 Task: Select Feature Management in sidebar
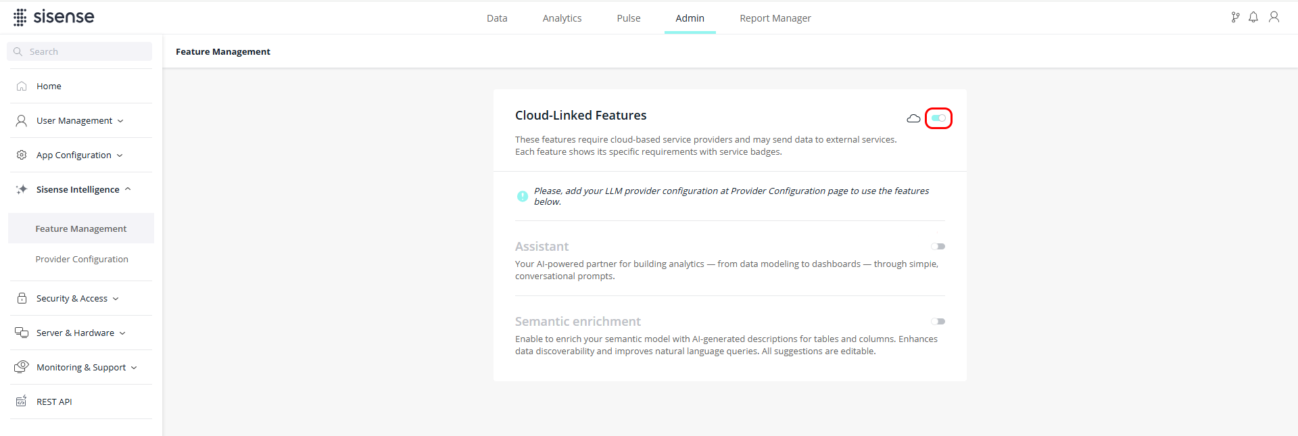(81, 228)
